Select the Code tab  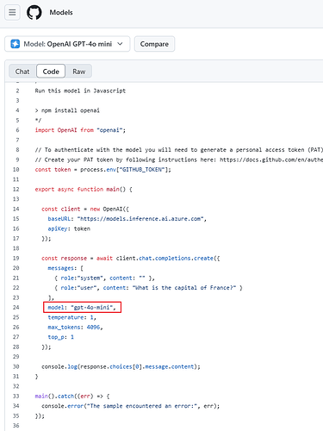(x=51, y=72)
